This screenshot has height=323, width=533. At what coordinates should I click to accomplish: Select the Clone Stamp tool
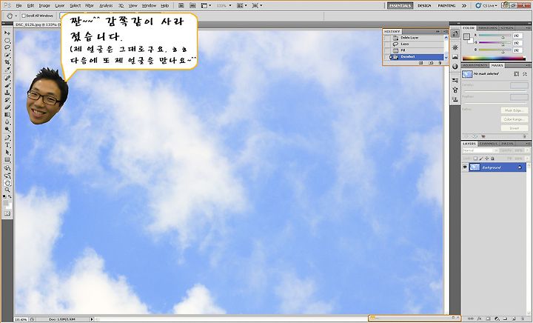[x=7, y=93]
